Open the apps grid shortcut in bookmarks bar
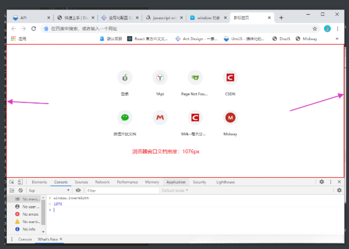 click(14, 38)
